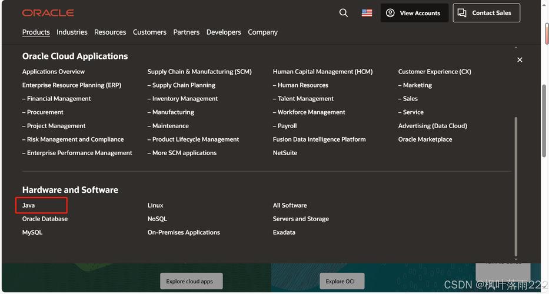This screenshot has height=294, width=549.
Task: Select the Sales link under CX
Action: [x=408, y=99]
